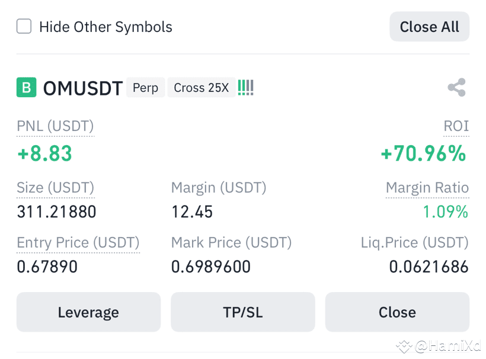Select the Cross 25X margin tag
The image size is (486, 359).
(x=202, y=88)
